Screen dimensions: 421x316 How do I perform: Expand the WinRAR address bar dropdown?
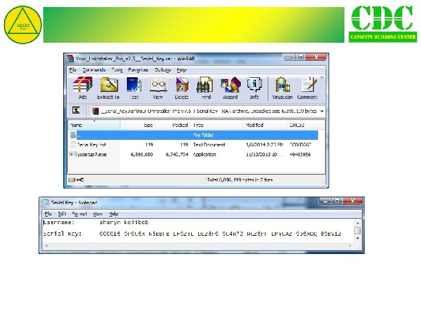(322, 111)
